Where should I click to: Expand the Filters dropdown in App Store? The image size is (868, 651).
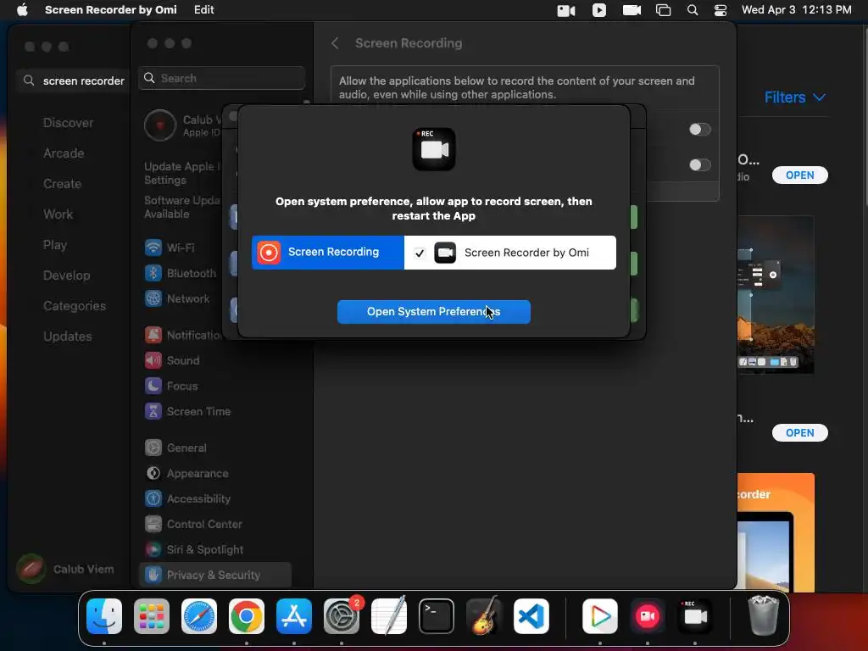(x=795, y=97)
